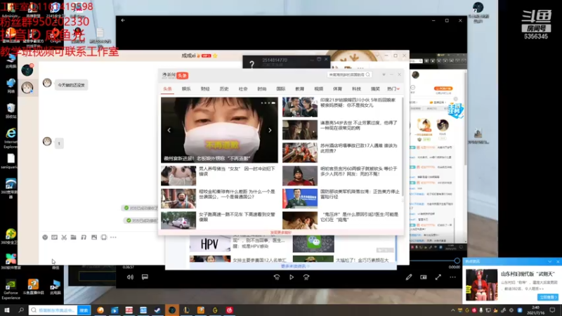Switch to the 财经 tab
The width and height of the screenshot is (562, 316).
[x=205, y=89]
